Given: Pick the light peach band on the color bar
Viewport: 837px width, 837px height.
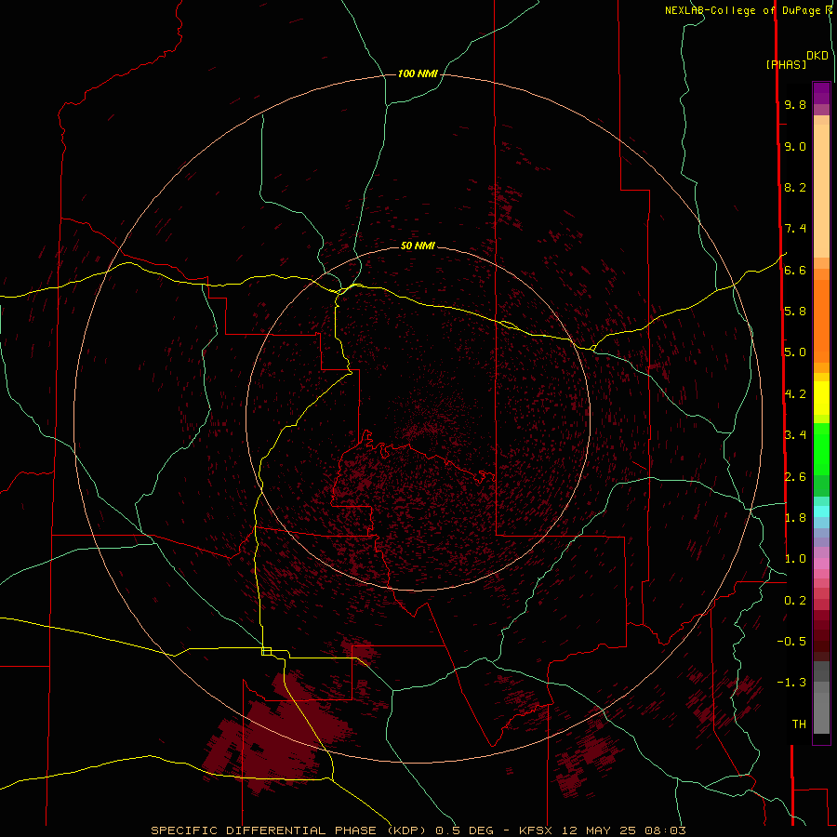Looking at the screenshot, I should pos(821,191).
